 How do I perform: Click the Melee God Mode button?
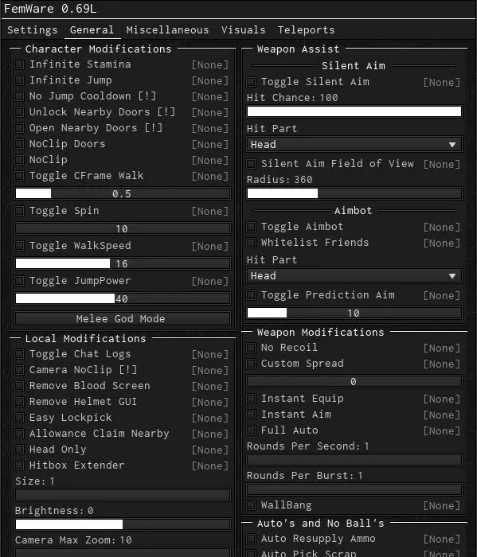tap(123, 318)
